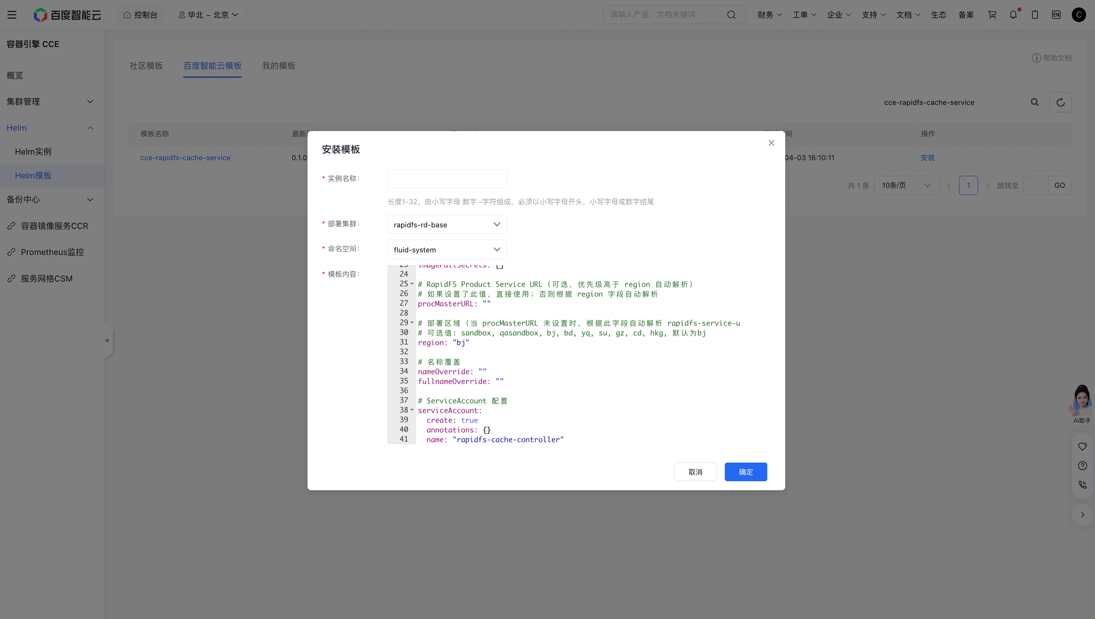This screenshot has width=1095, height=619.
Task: Switch language with the EN icon
Action: [1056, 15]
